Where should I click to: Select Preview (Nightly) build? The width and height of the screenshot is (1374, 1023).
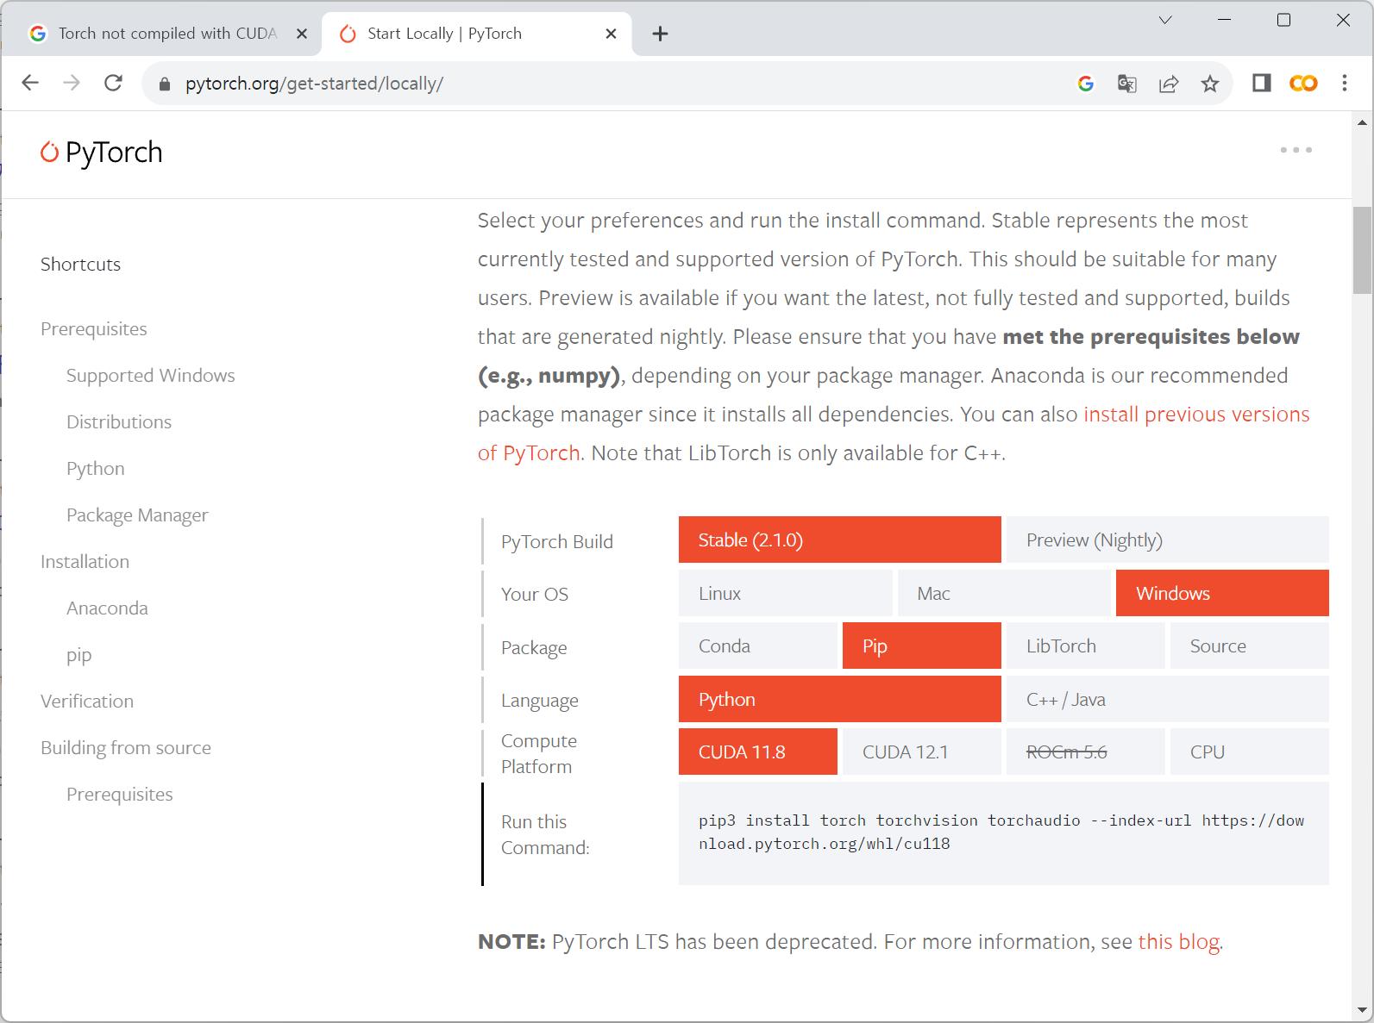pyautogui.click(x=1168, y=540)
